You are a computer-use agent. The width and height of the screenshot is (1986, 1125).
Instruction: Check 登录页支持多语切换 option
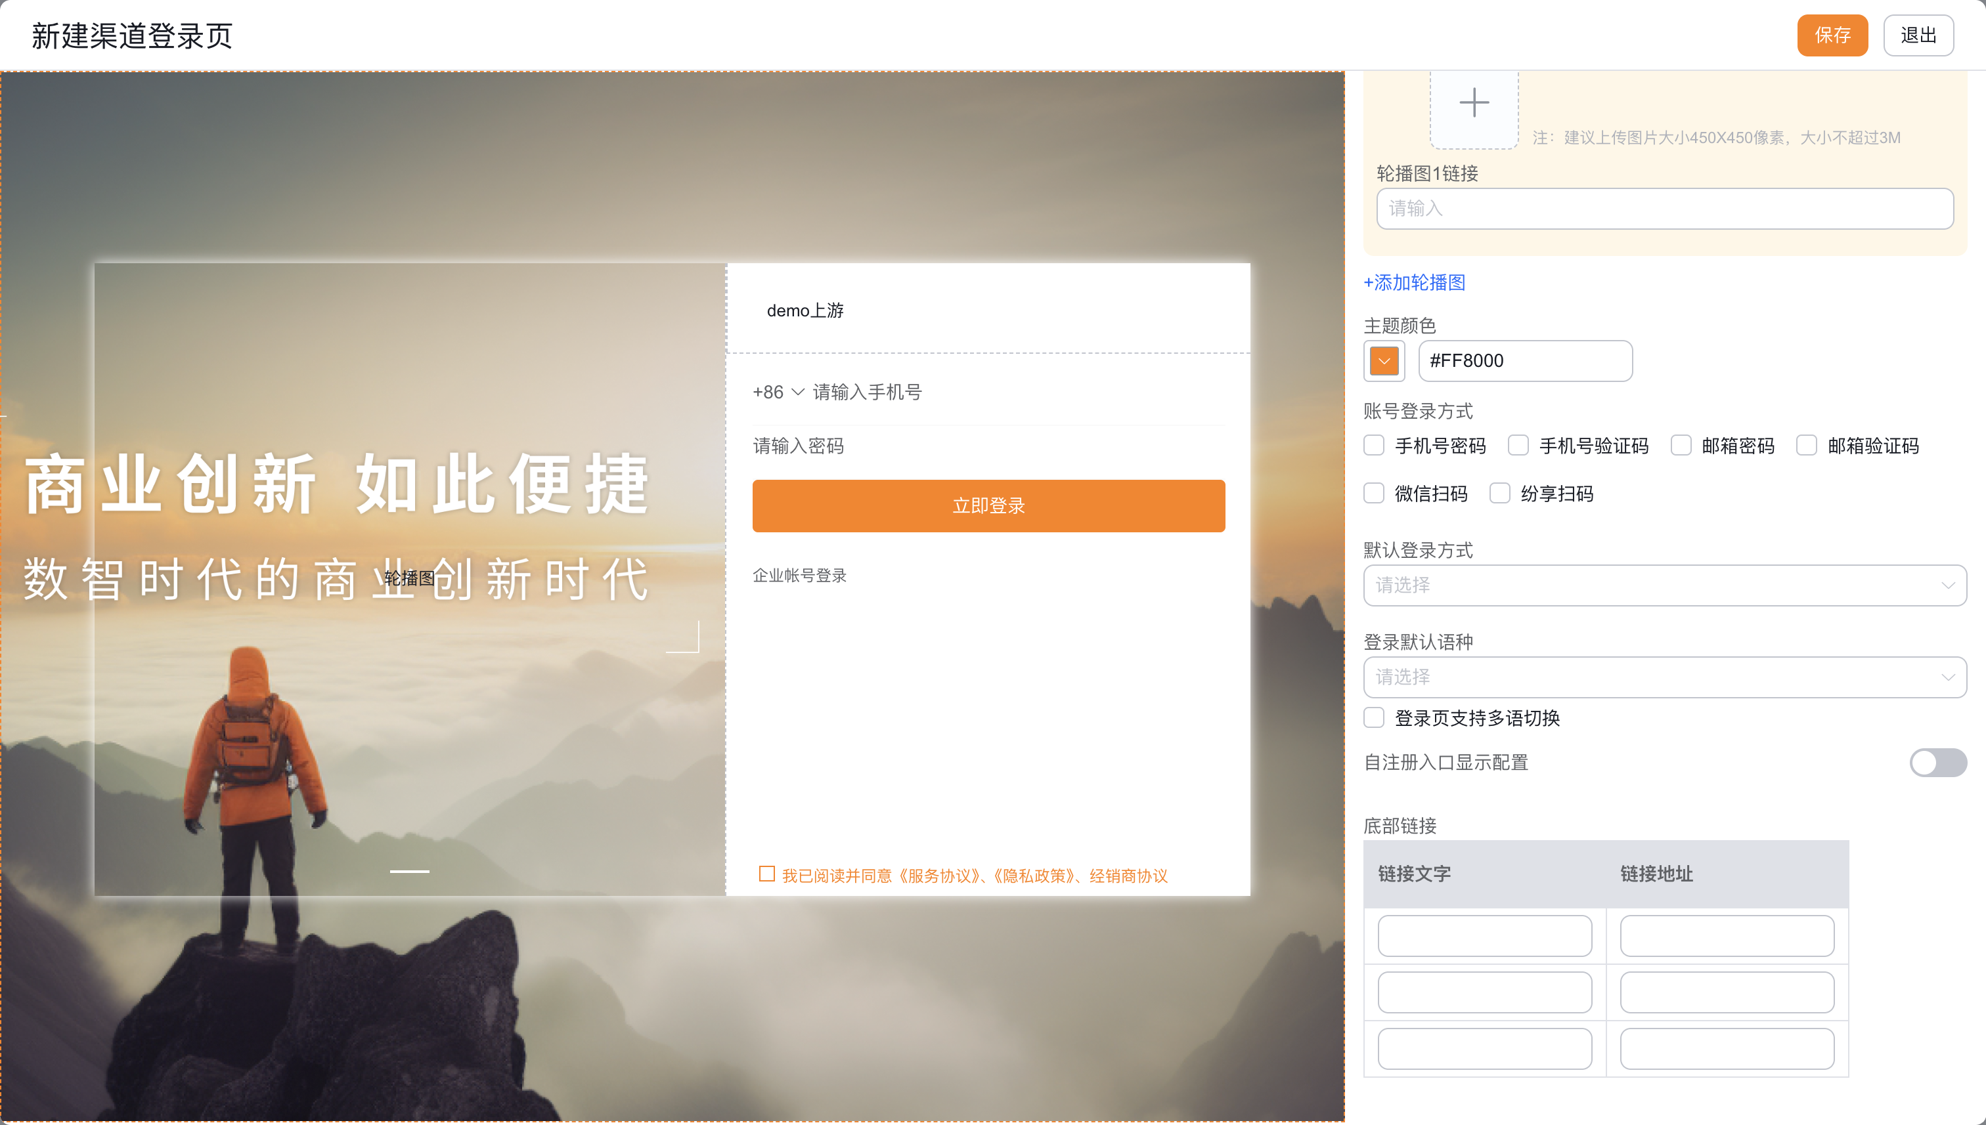tap(1374, 717)
